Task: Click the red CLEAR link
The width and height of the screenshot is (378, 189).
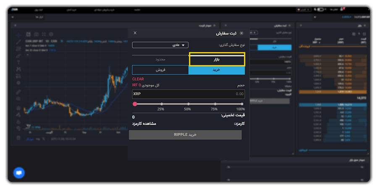Action: click(x=138, y=79)
